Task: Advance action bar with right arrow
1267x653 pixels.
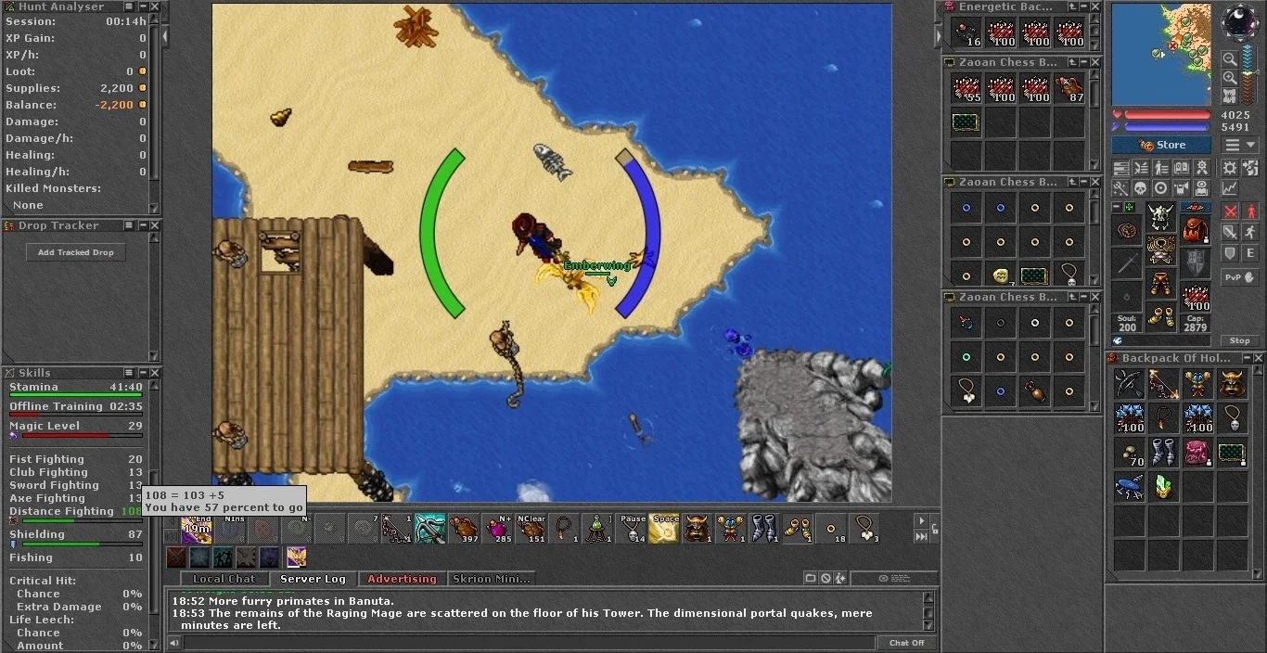Action: point(921,521)
